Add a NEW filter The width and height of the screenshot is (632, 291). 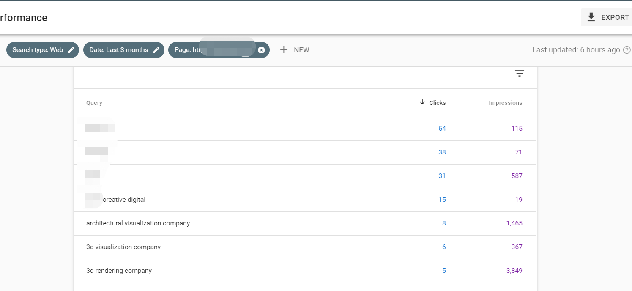coord(295,50)
